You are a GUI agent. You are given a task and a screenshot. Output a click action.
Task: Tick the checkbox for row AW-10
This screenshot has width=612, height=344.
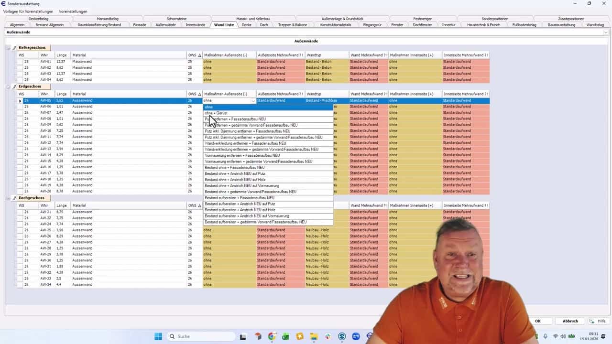click(x=20, y=131)
